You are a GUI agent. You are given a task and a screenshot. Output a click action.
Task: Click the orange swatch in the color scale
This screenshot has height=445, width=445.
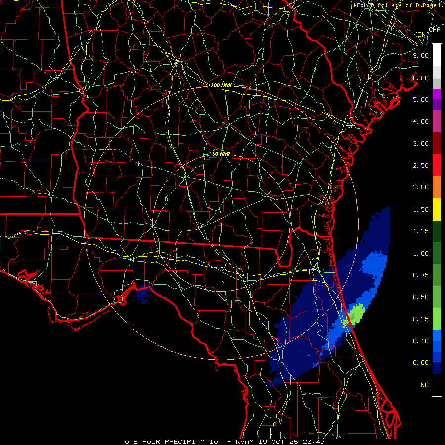pyautogui.click(x=437, y=187)
